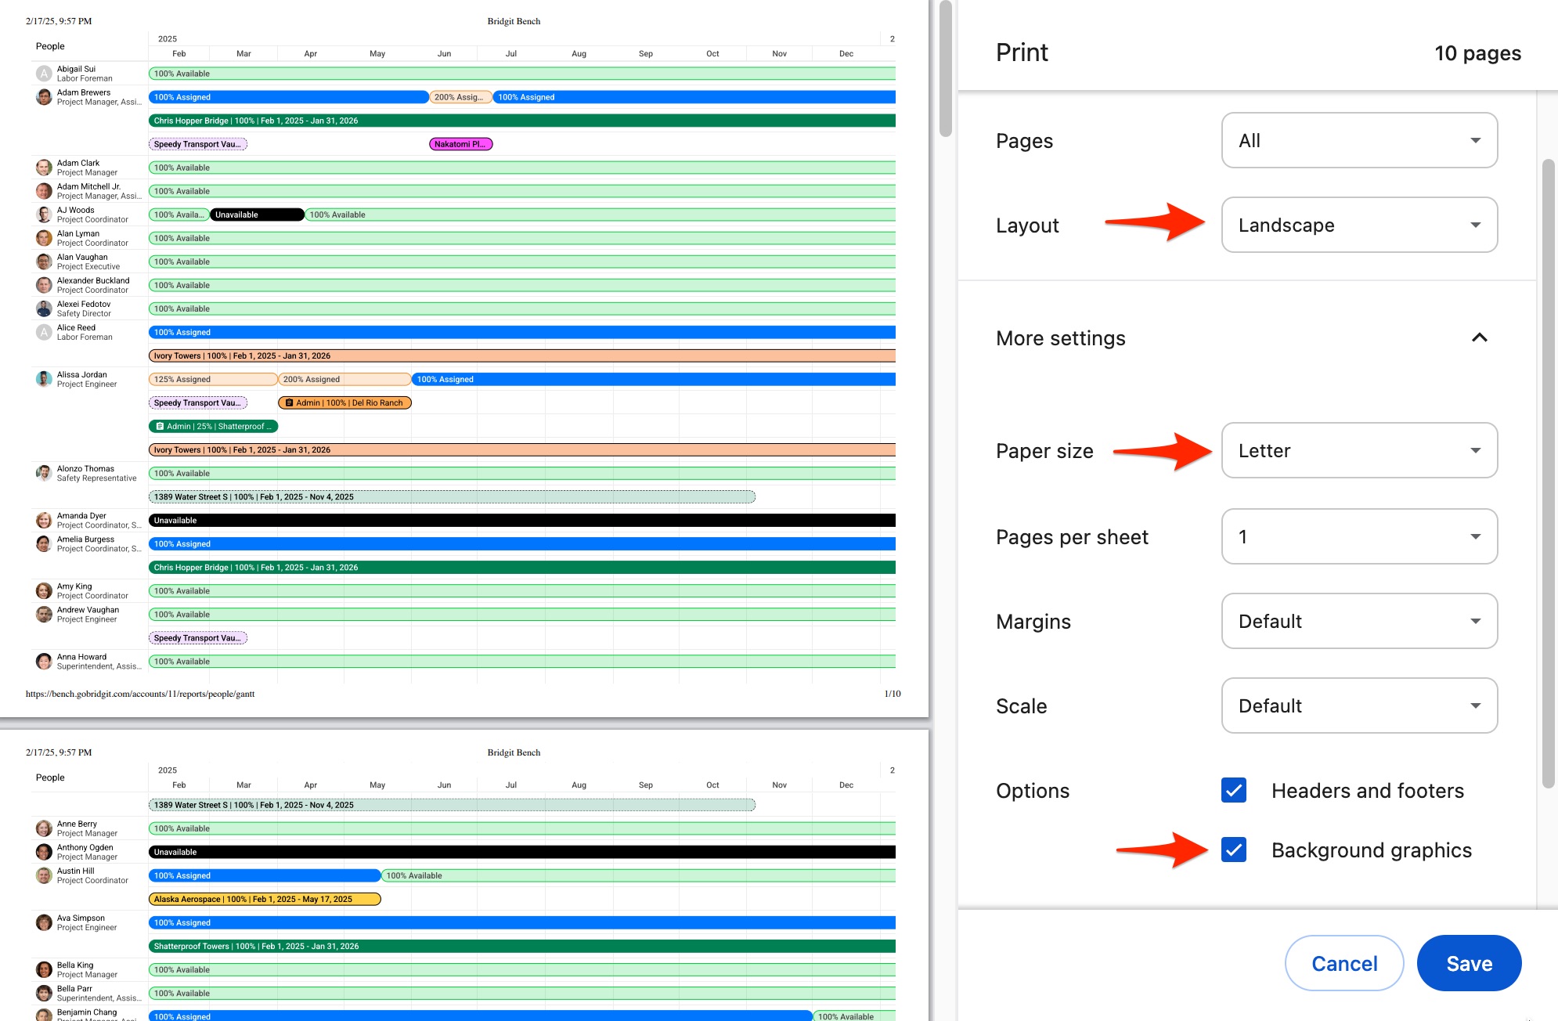Click the Jun month header on page one

(444, 54)
